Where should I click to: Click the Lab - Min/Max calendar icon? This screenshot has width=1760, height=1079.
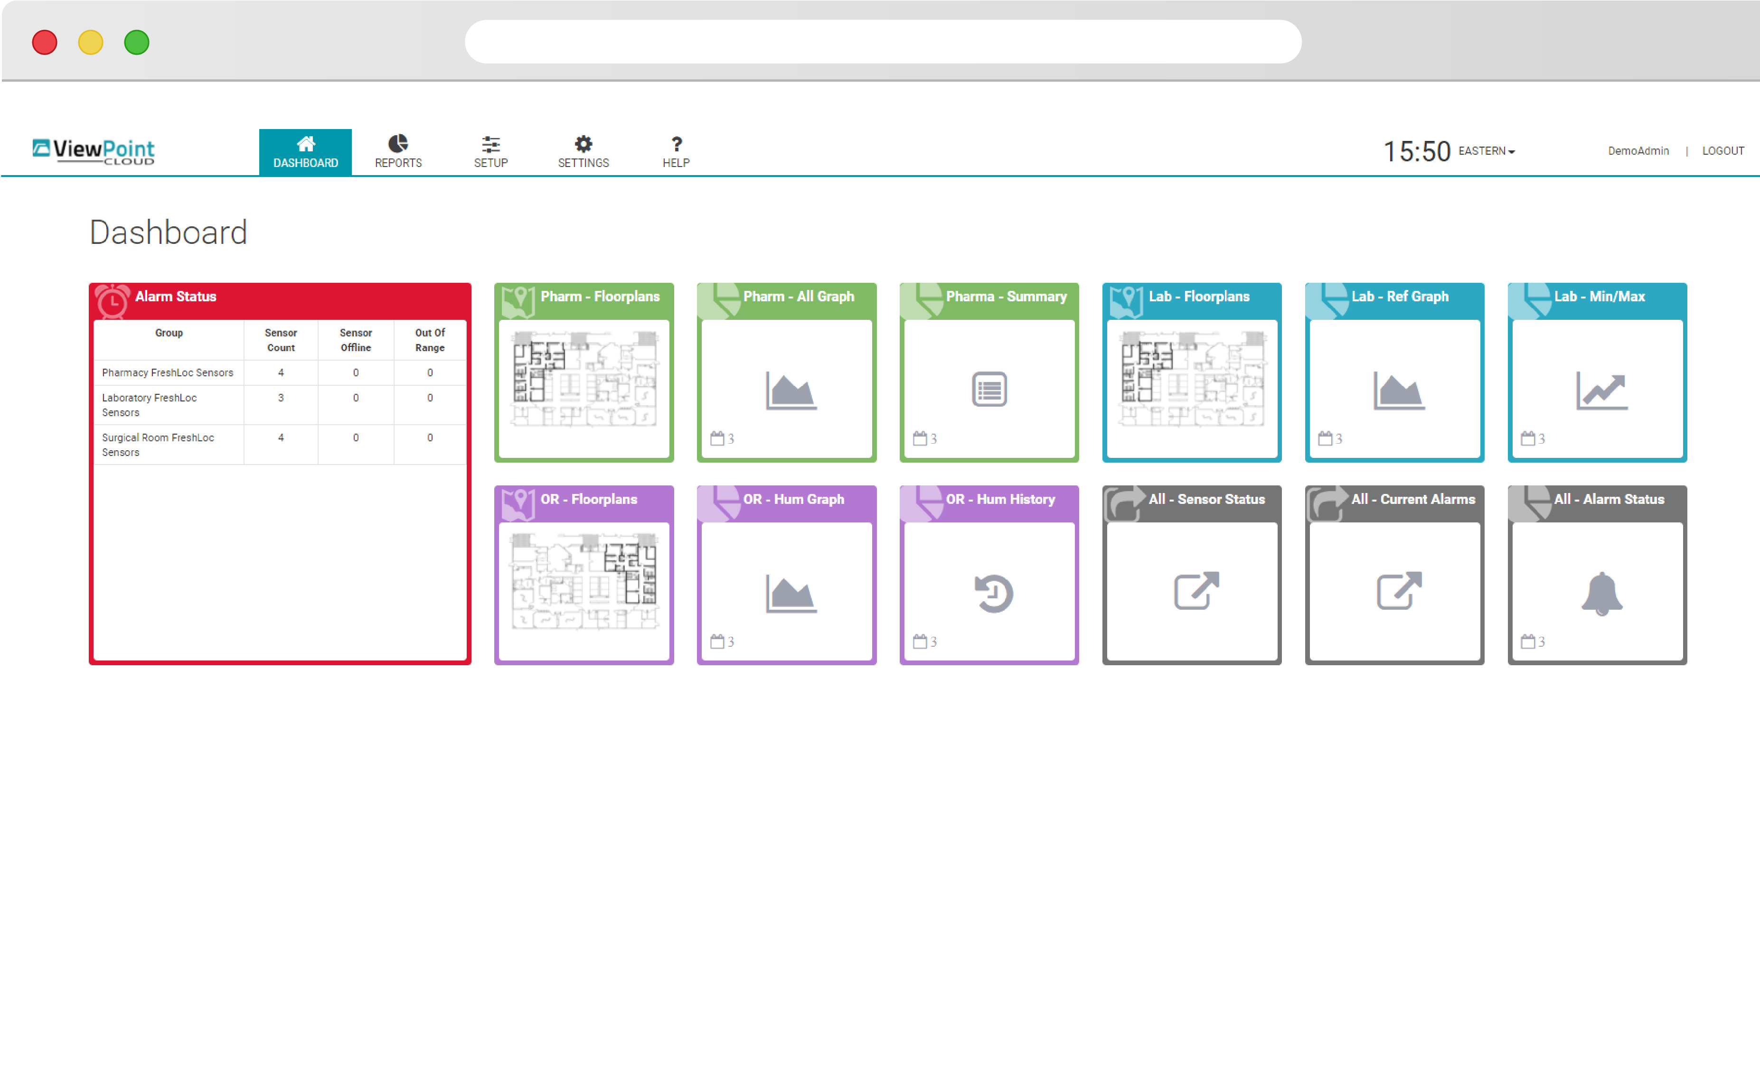1528,438
